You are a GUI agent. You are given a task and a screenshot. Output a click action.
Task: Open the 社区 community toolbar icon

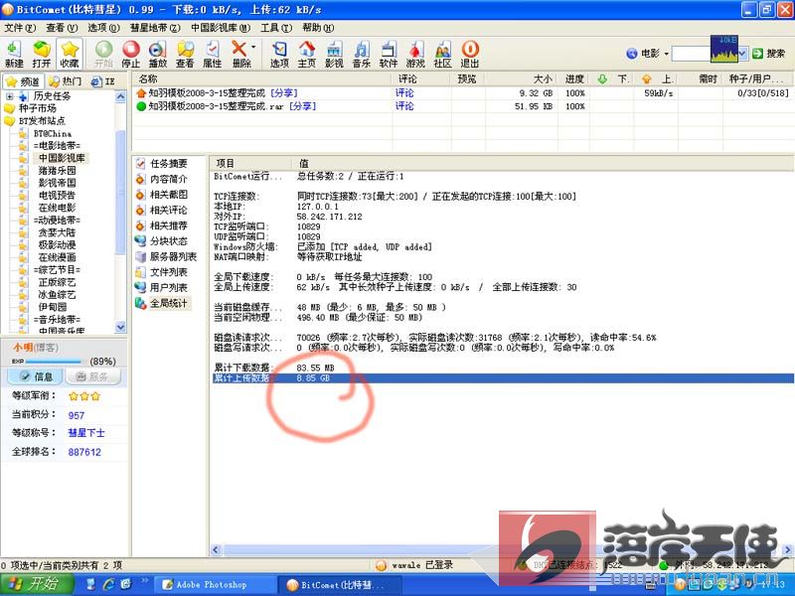tap(442, 54)
